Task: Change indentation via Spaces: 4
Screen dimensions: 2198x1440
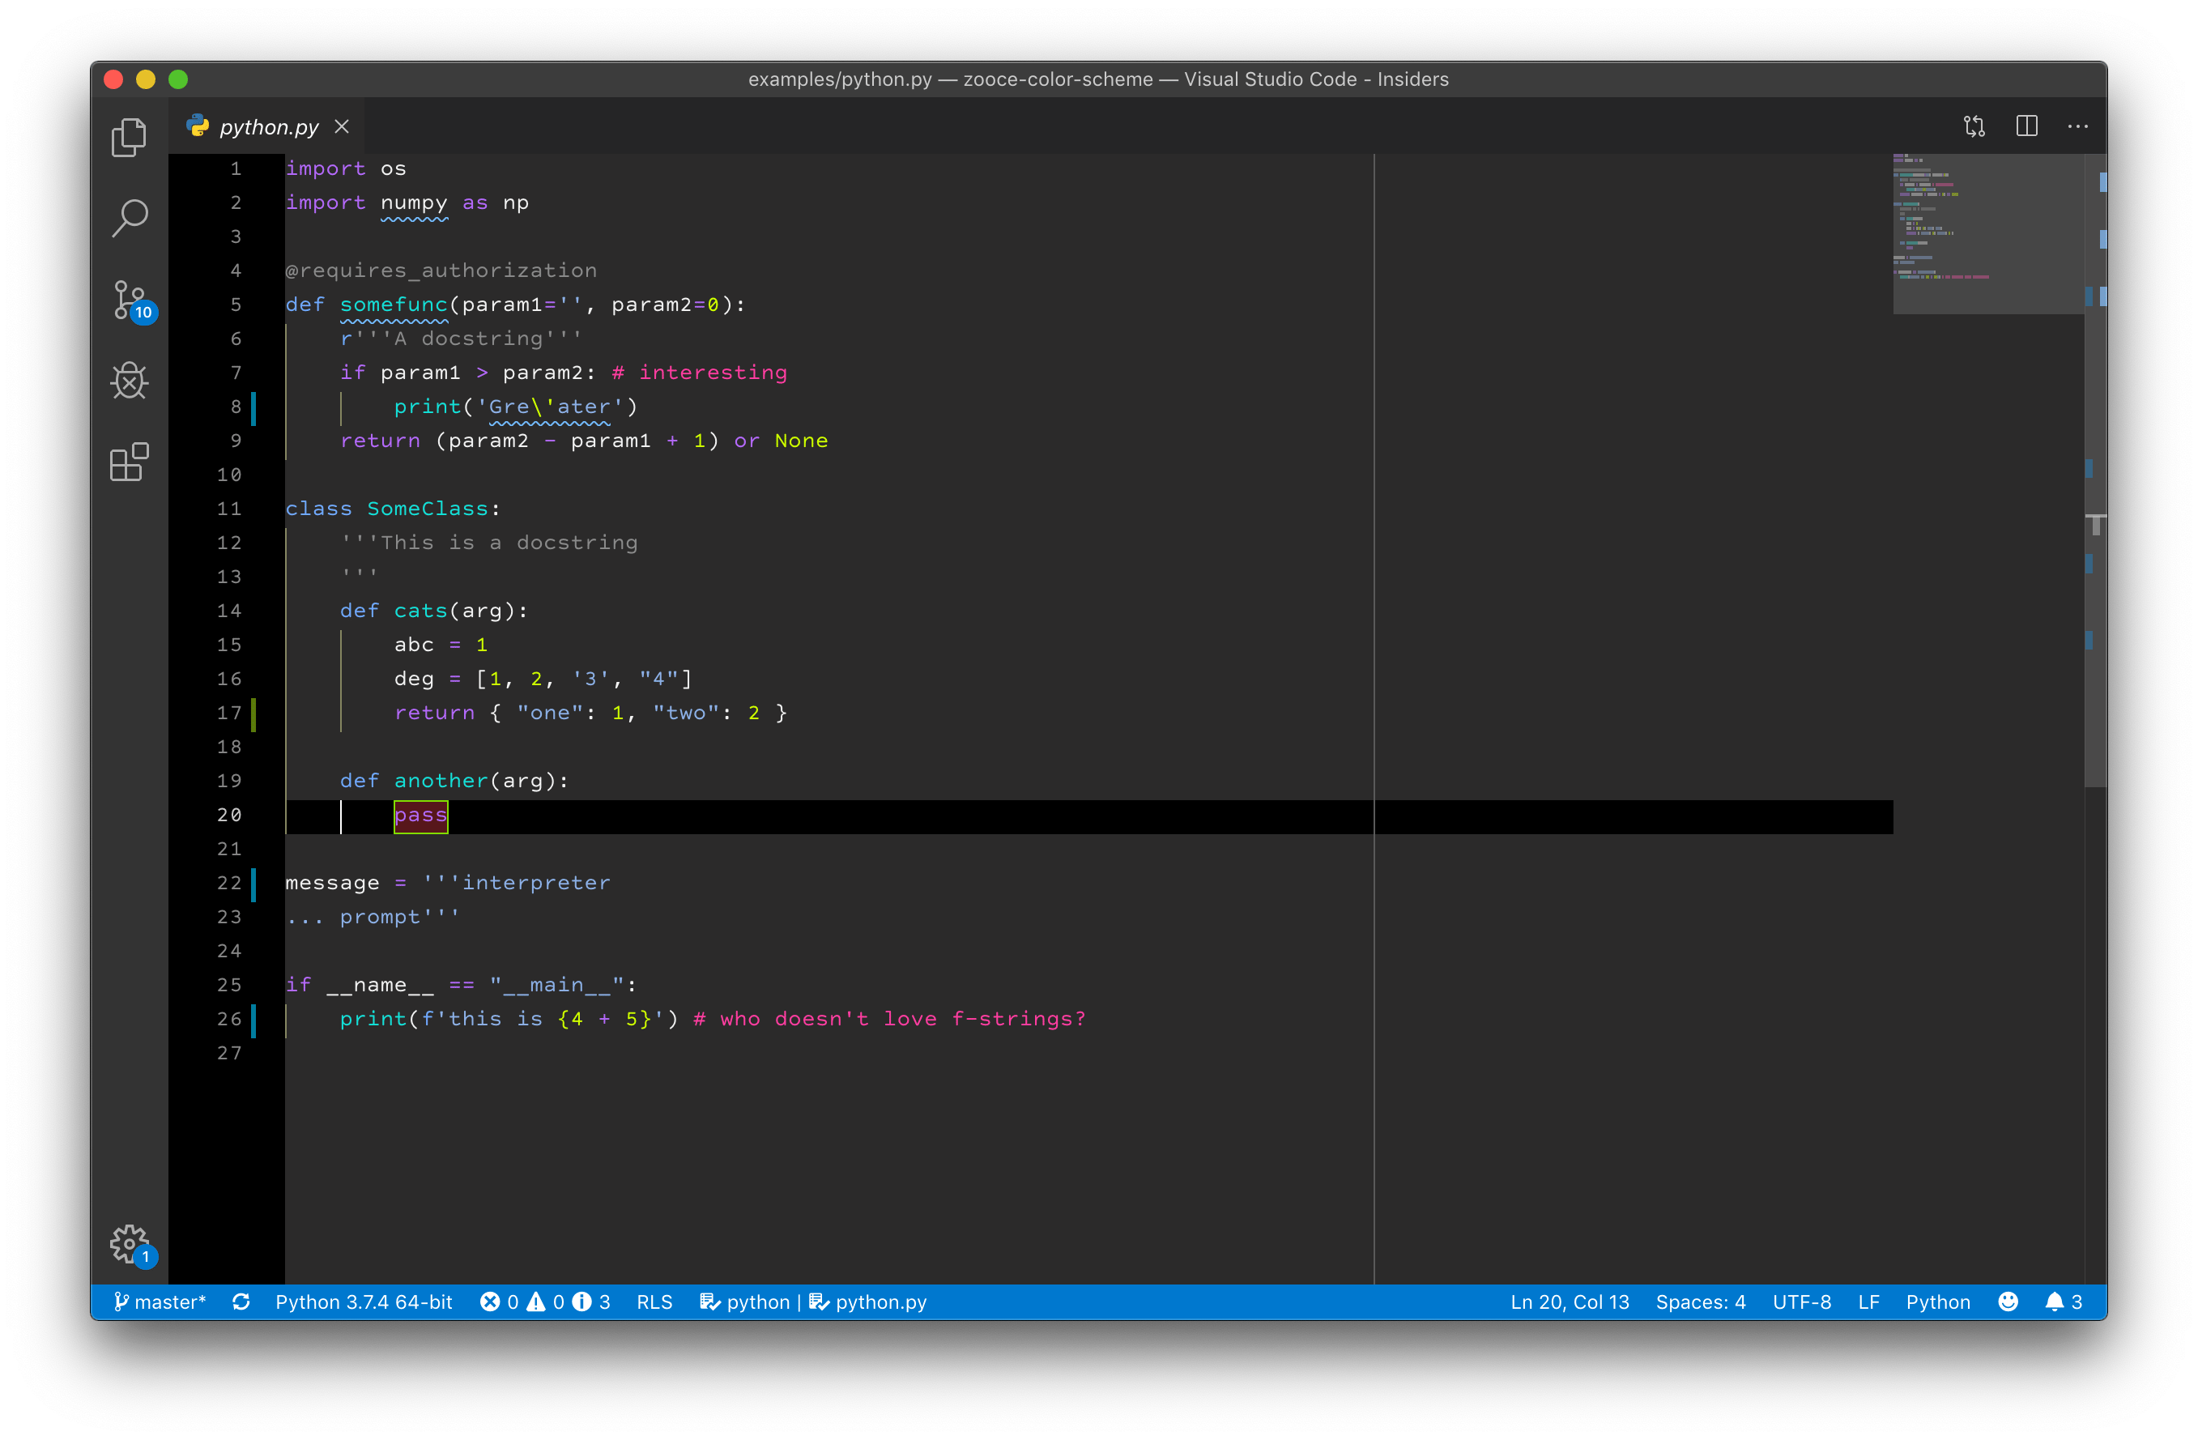Action: (1700, 1302)
